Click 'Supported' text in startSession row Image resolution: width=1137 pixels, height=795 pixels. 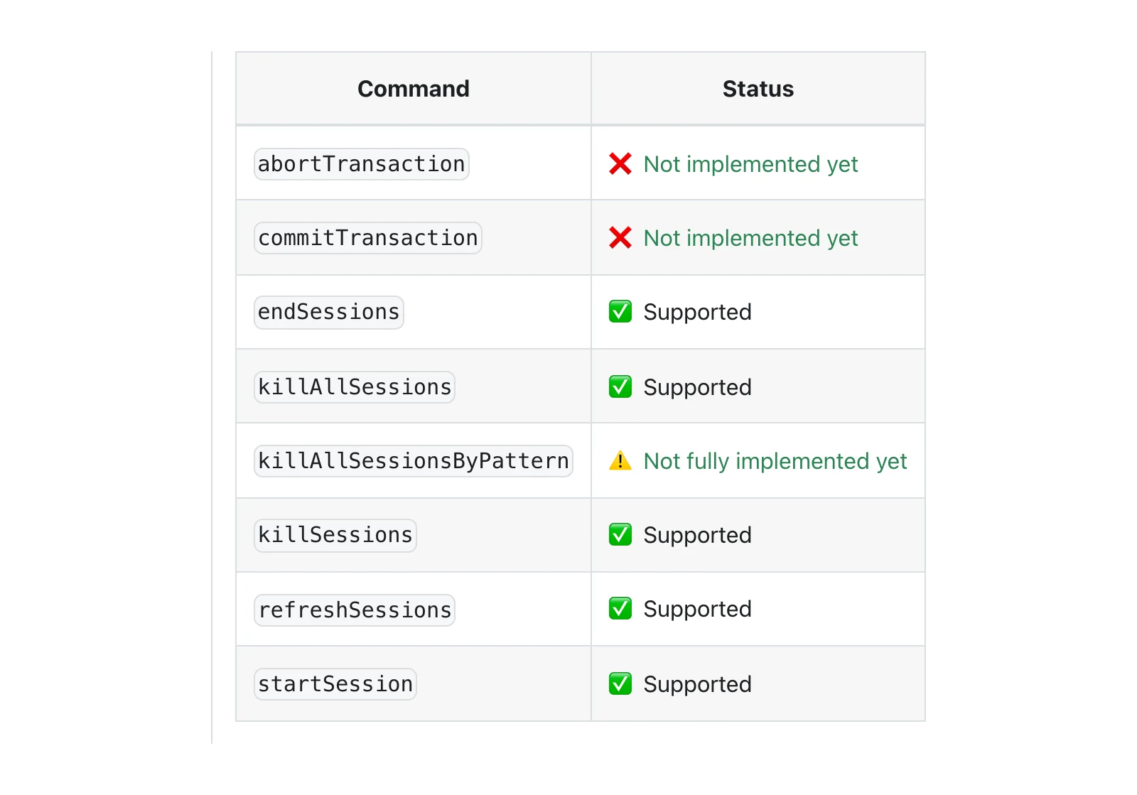[x=697, y=685]
